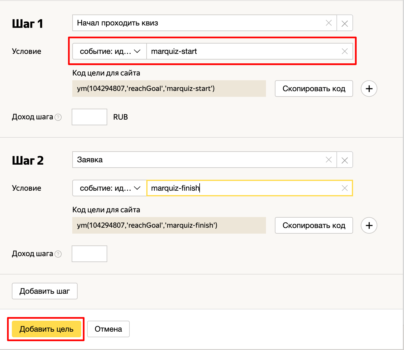Screen dimensions: 404x350
Task: Expand Step 1 condition type dropdown
Action: (x=110, y=52)
